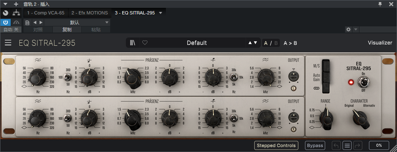The image size is (397, 152).
Task: Click the 对照 compare button
Action: 38,30
